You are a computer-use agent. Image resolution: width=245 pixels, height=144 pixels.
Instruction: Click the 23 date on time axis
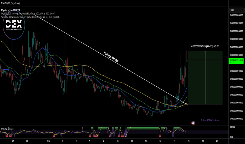click(x=203, y=141)
